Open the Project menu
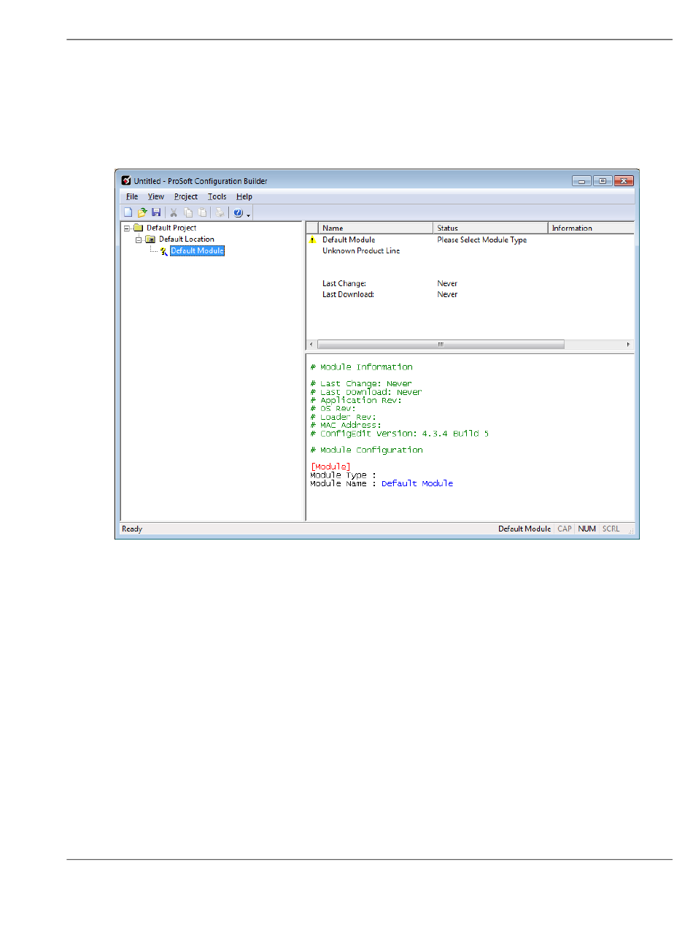This screenshot has height=925, width=693. click(186, 196)
